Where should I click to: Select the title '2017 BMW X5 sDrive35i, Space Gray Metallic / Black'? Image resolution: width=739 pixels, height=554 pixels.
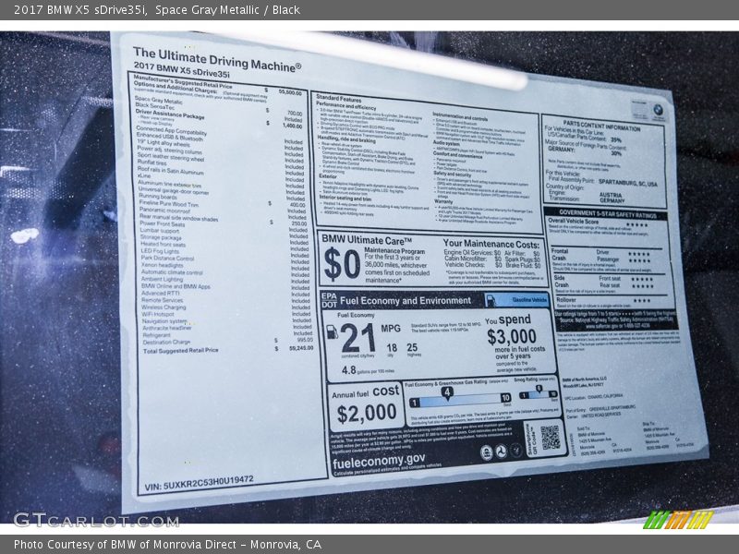pos(157,10)
